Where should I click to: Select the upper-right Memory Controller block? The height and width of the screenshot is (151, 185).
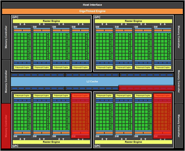(x=179, y=37)
